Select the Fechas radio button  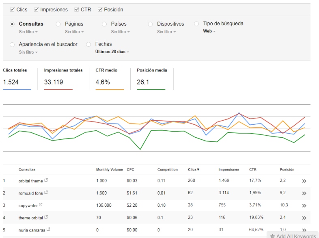88,44
